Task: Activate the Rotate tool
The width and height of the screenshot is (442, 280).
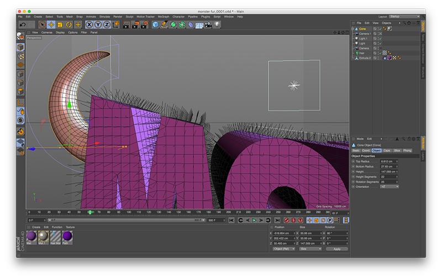Action: (x=69, y=24)
